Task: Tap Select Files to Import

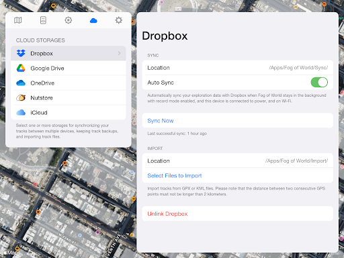Action: click(x=175, y=175)
